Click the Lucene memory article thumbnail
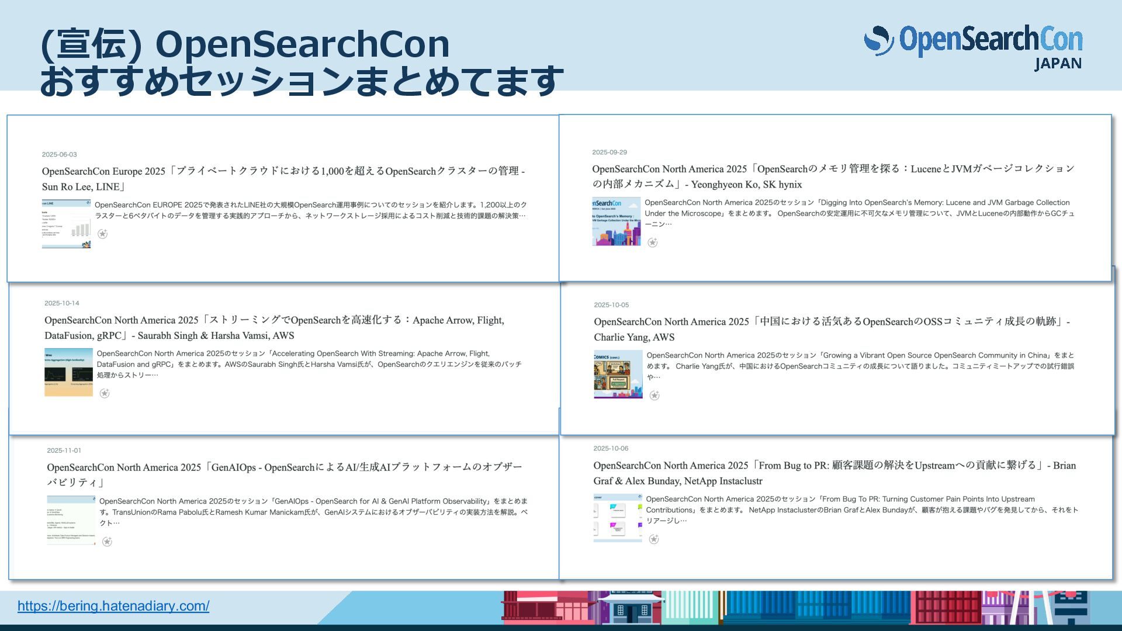Screen dimensions: 1122x631 616,221
